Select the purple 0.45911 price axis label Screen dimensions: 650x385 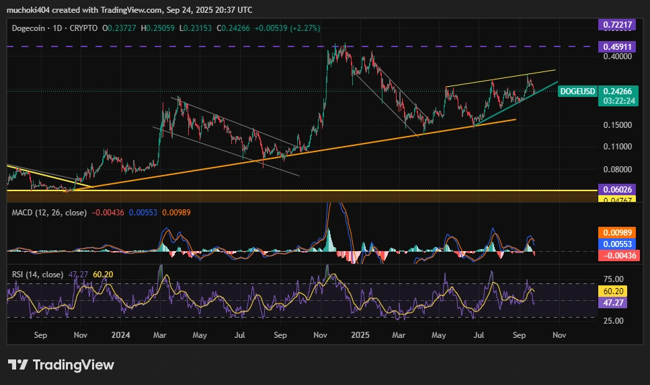616,47
